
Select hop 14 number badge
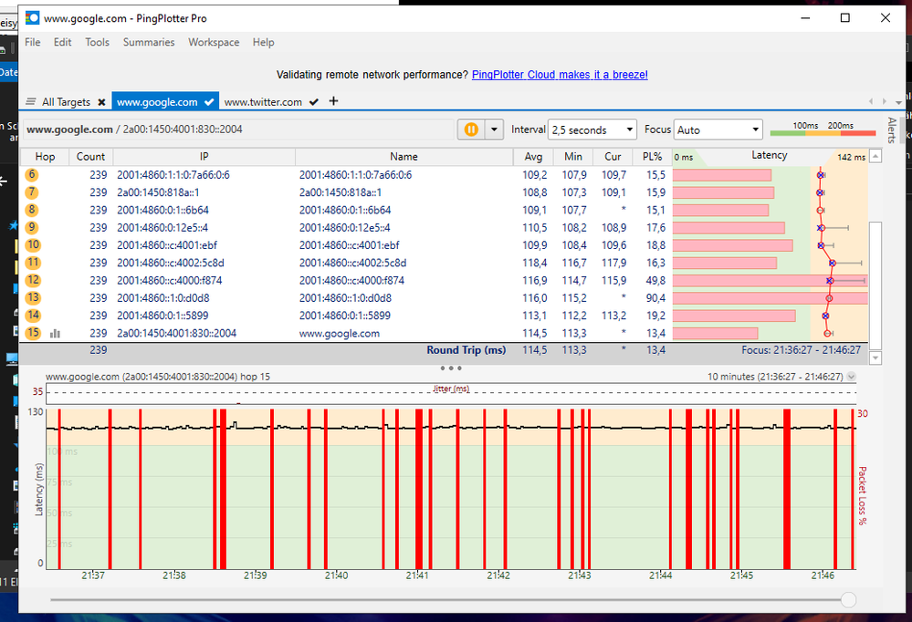click(x=33, y=315)
